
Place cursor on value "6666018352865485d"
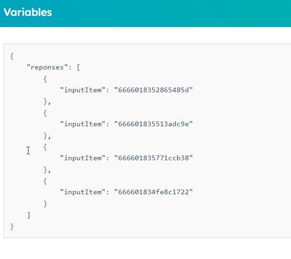coord(153,90)
